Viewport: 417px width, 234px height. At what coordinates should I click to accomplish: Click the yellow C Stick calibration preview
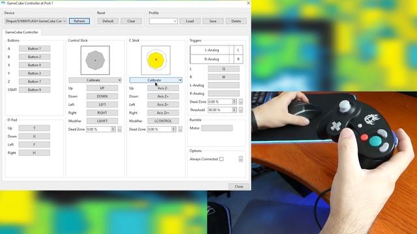156,60
